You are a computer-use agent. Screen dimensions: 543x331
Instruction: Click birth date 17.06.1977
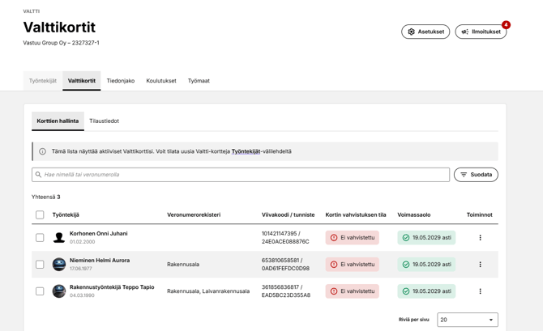click(x=81, y=269)
